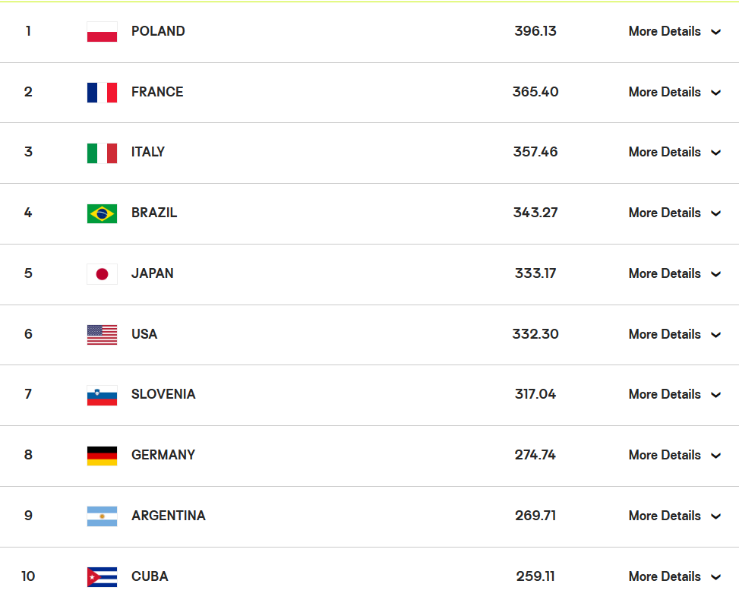
Task: Expand More Details chevron for Poland
Action: pyautogui.click(x=716, y=32)
